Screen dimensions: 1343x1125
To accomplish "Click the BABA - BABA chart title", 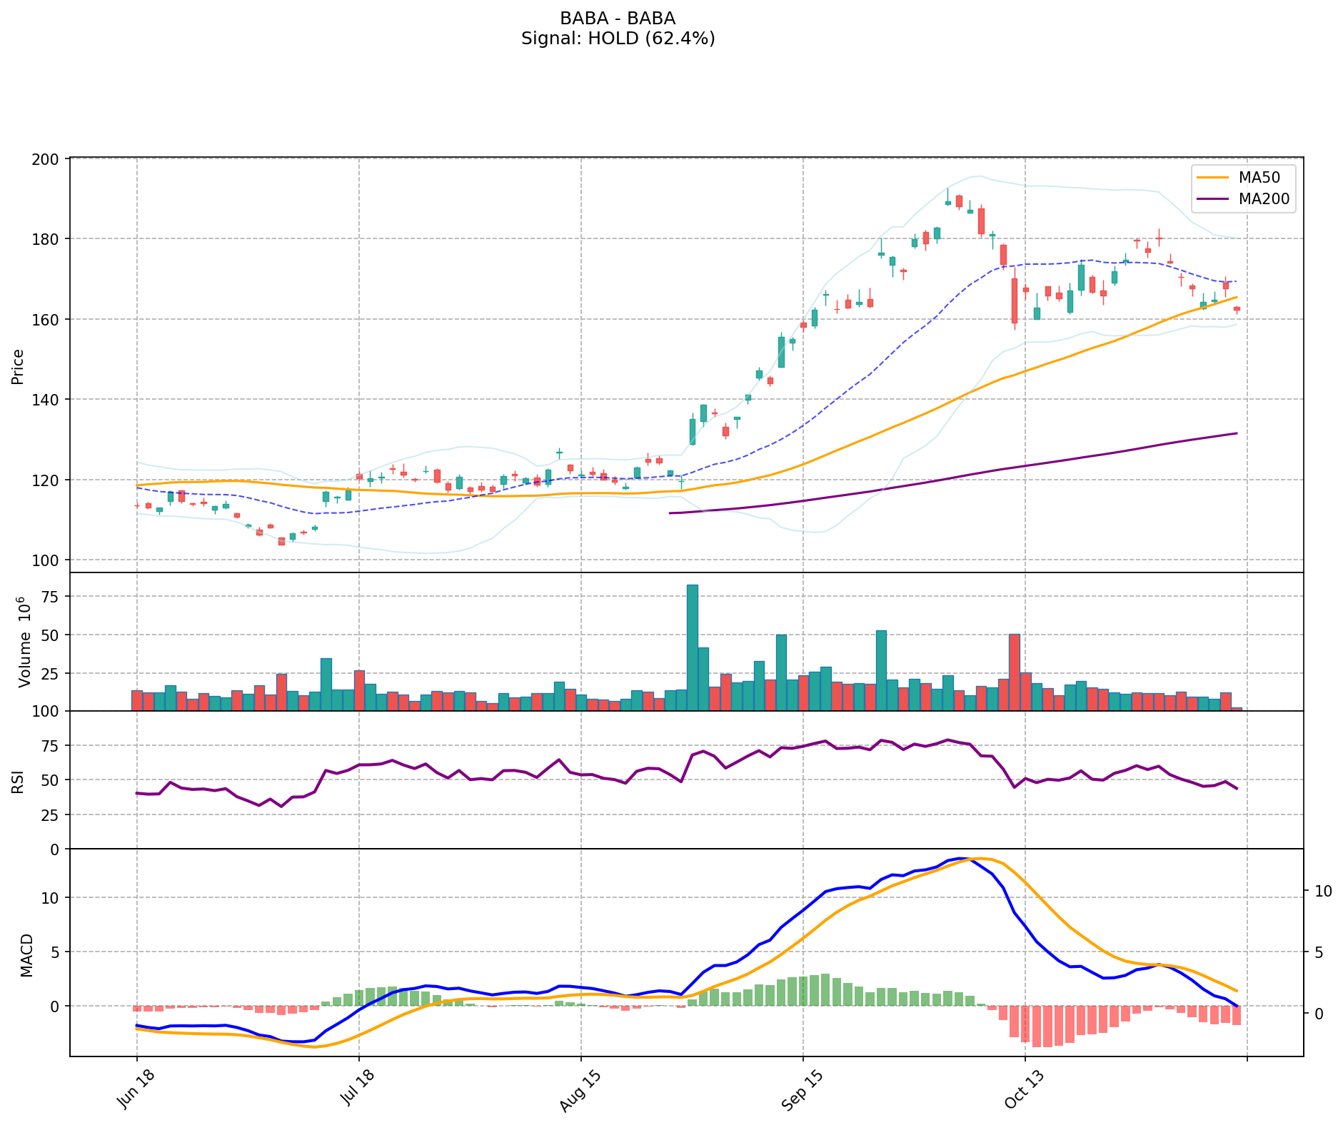I will [x=618, y=19].
